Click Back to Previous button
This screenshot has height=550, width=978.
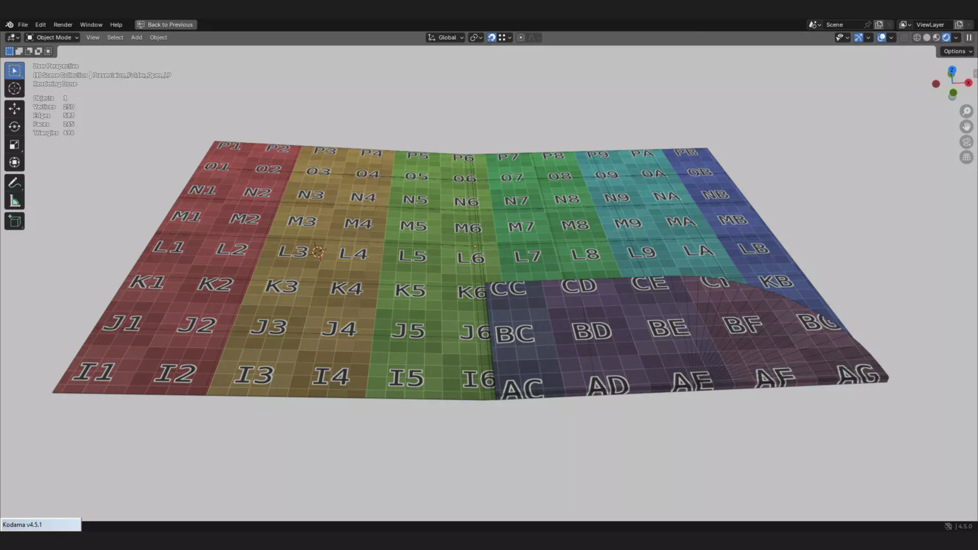166,24
